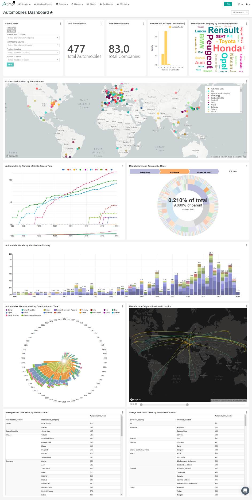Toggle Germany in country legend
Screen dimensions: 252x500
pyautogui.click(x=84, y=310)
